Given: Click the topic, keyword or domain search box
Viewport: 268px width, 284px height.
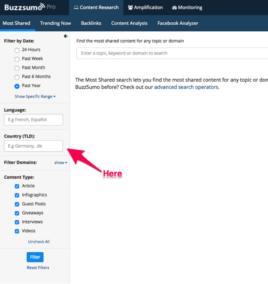Looking at the screenshot, I should coord(172,53).
